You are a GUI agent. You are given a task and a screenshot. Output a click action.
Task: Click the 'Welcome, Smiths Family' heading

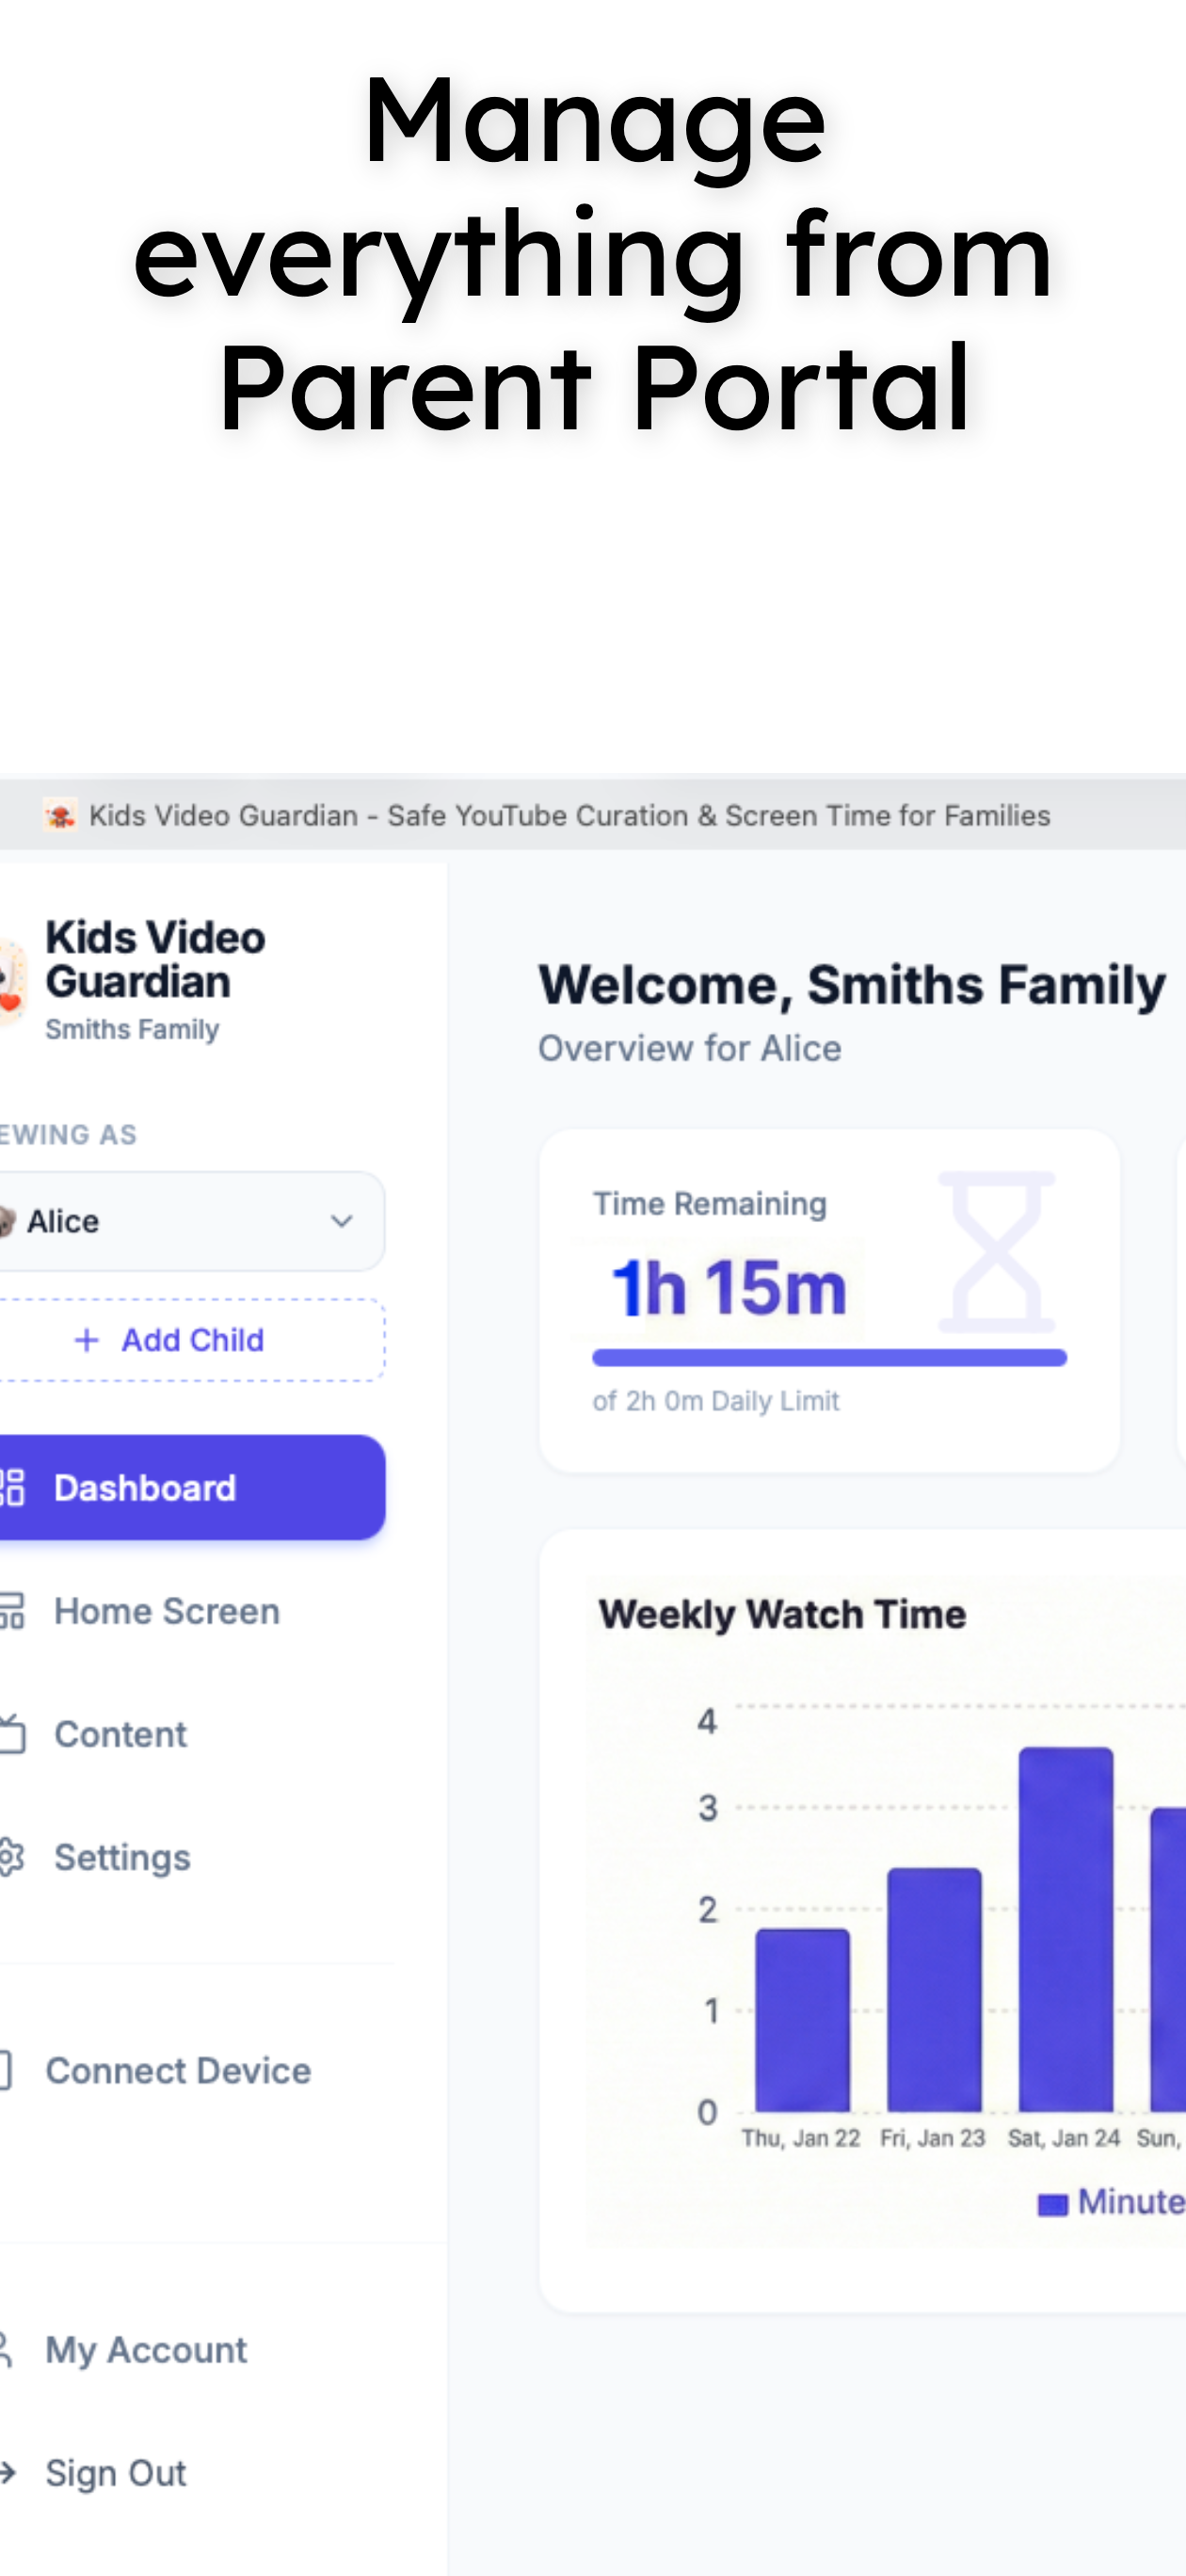pos(852,986)
